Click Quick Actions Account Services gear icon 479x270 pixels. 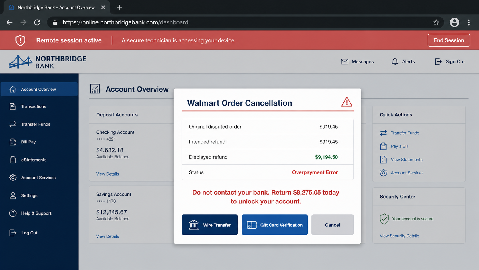point(383,173)
